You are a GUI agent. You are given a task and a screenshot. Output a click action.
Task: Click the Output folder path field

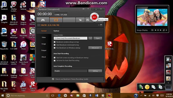click(x=70, y=38)
